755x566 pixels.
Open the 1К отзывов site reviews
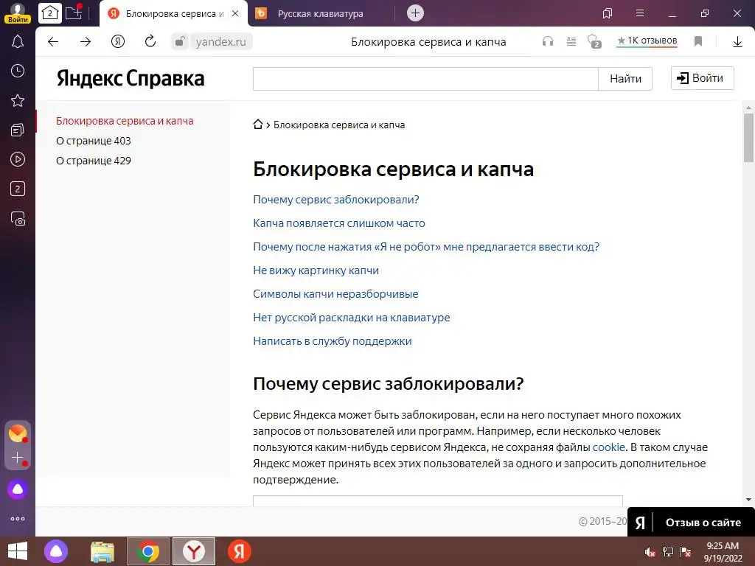pyautogui.click(x=647, y=41)
